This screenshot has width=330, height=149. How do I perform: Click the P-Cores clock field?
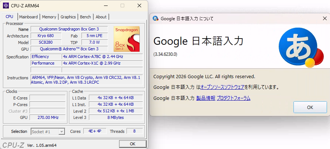click(x=47, y=104)
